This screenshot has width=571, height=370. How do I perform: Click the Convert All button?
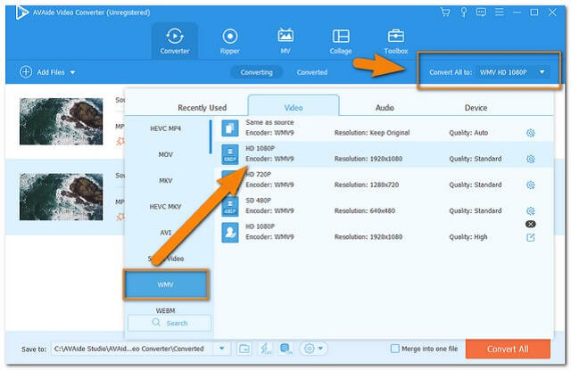(x=508, y=348)
